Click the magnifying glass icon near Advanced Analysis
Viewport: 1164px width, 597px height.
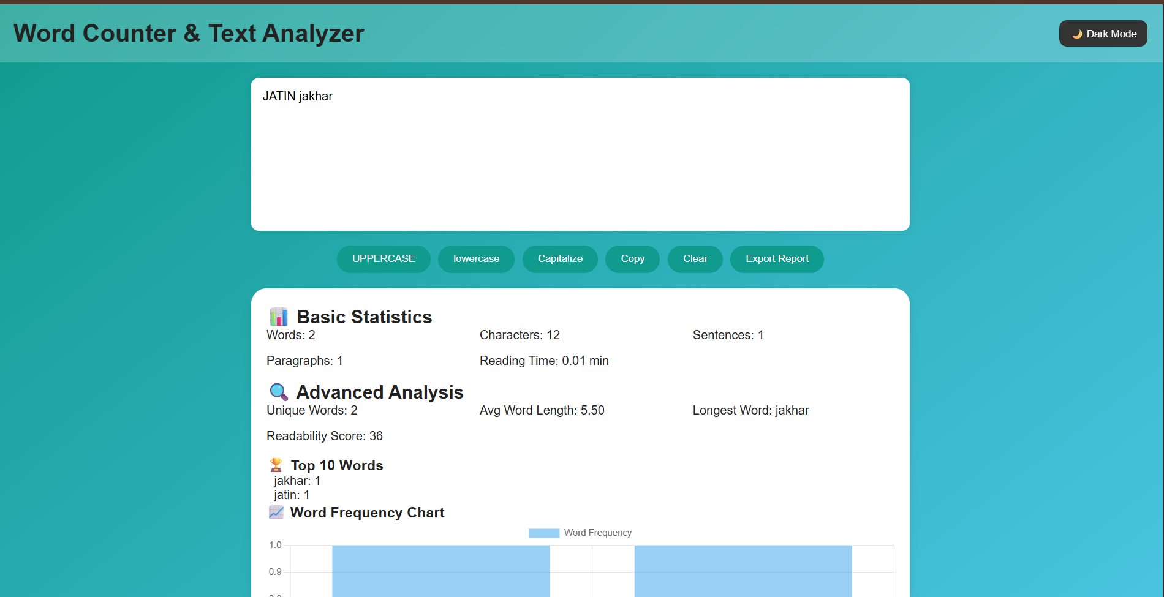(x=279, y=392)
